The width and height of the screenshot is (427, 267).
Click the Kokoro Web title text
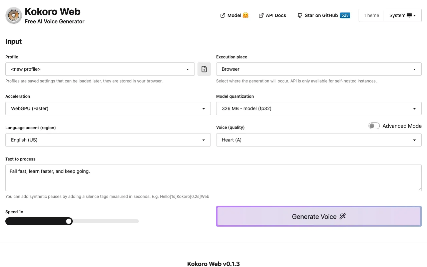tap(52, 12)
